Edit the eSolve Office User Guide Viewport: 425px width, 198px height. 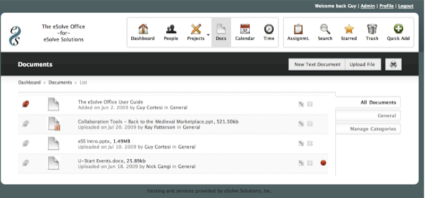tap(301, 104)
